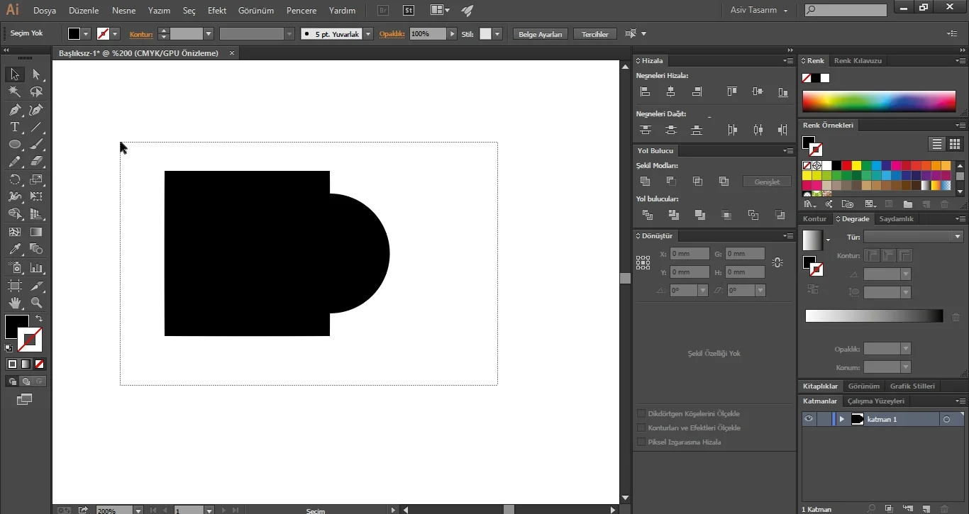Screen dimensions: 969x514
Task: Select the Artboard tool
Action: [14, 286]
